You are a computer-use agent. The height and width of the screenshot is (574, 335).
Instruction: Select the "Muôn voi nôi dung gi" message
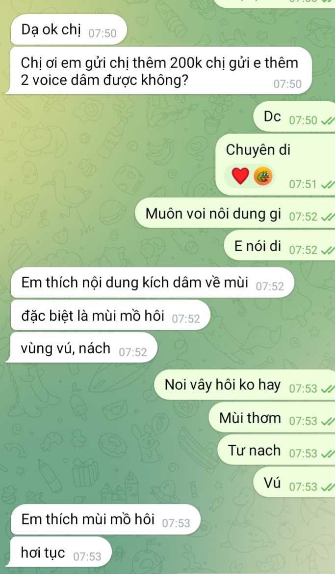pos(235,213)
